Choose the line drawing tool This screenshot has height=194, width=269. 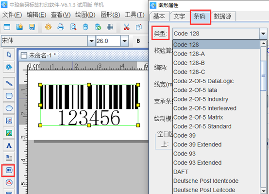pyautogui.click(x=9, y=83)
